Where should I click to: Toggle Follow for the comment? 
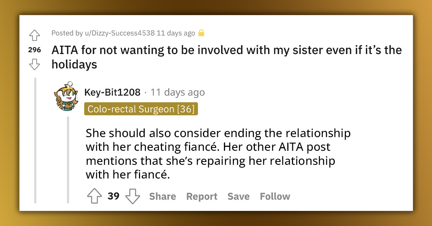275,196
